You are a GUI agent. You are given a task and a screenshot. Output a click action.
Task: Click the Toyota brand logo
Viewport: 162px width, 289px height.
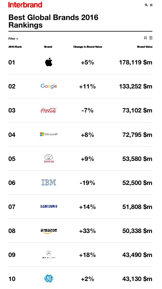(x=49, y=159)
